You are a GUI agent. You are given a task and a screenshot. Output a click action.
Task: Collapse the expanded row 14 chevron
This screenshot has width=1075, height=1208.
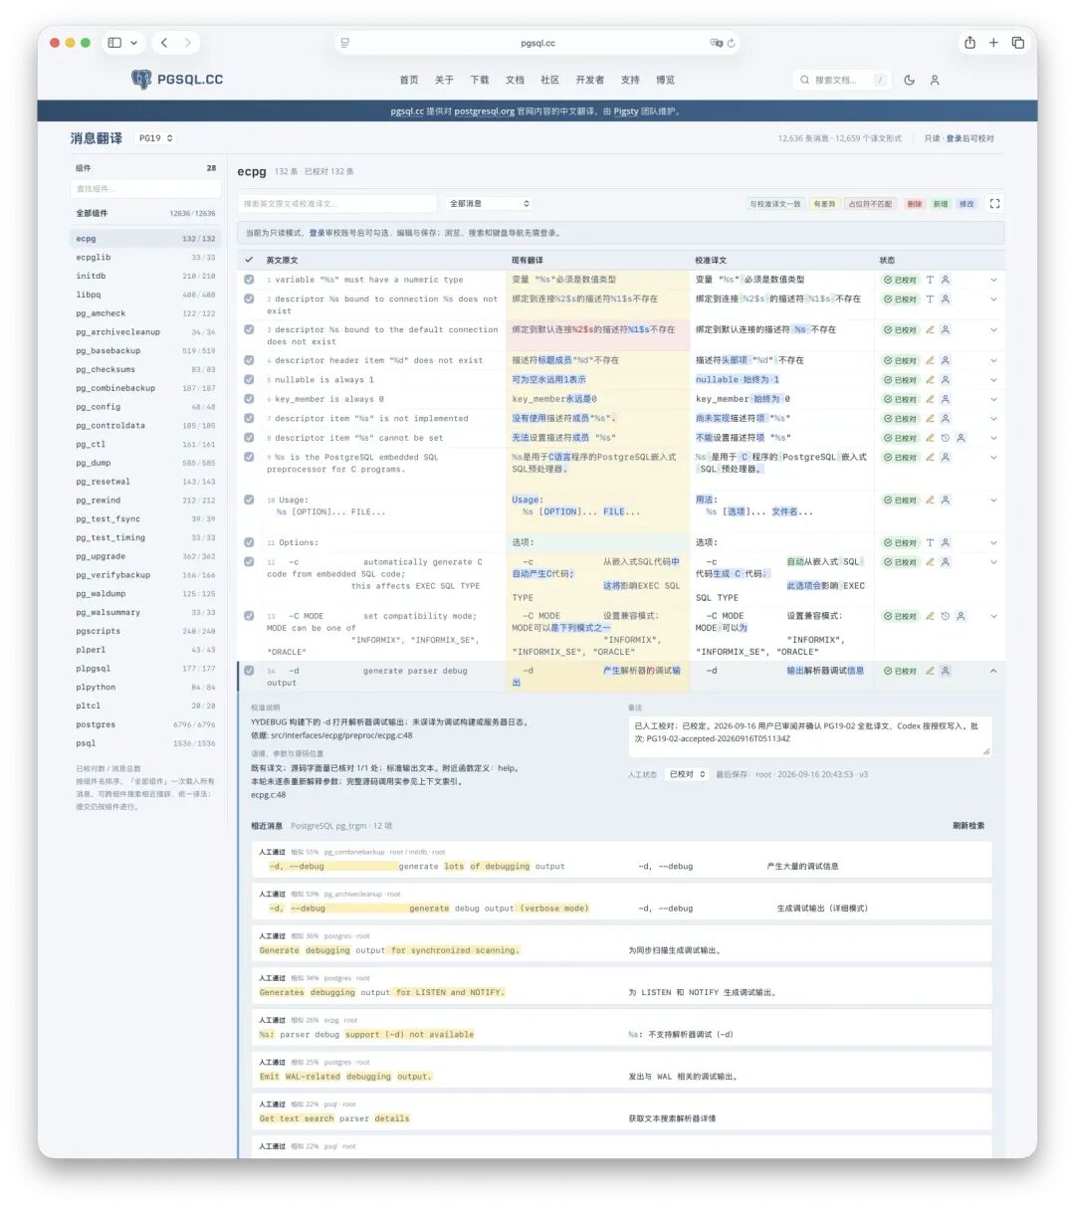coord(993,671)
